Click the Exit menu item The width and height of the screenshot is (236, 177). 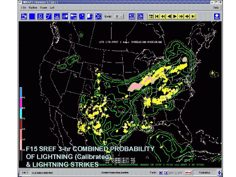click(52, 8)
